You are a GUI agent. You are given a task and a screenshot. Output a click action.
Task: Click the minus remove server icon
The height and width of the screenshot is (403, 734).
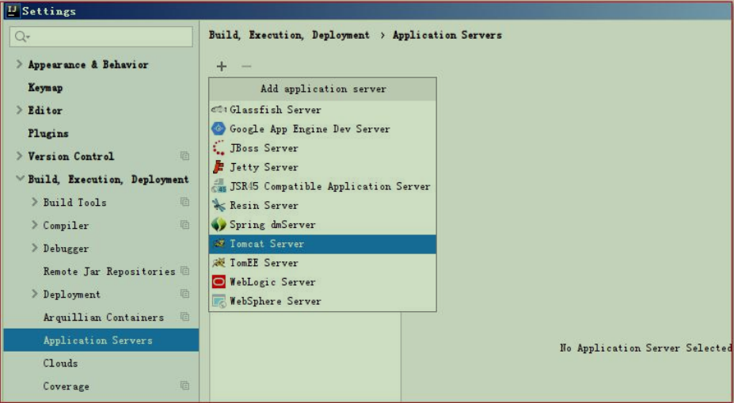246,67
